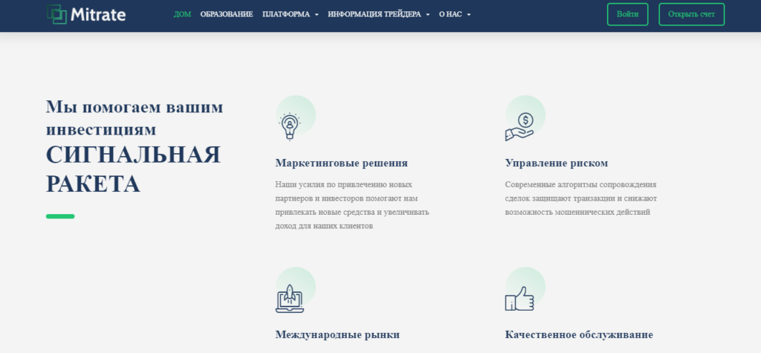Click the thumbs-up Качественное обслуживание icon
Image resolution: width=761 pixels, height=353 pixels.
[x=519, y=299]
